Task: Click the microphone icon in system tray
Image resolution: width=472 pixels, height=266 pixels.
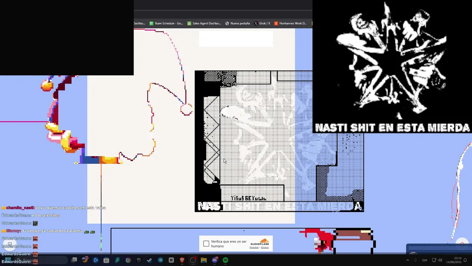Action: [416, 260]
